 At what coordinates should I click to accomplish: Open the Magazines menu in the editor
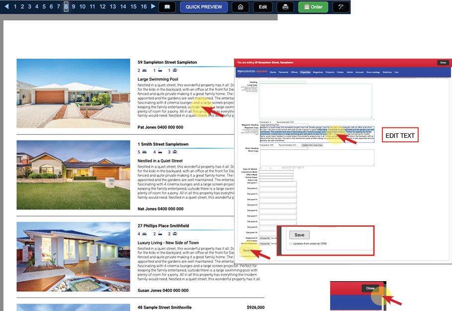click(x=318, y=72)
